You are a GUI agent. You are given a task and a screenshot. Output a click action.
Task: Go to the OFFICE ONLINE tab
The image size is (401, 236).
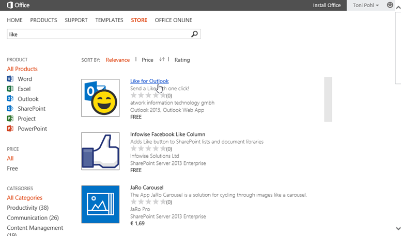173,20
